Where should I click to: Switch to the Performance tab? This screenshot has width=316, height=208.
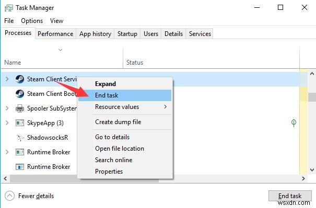click(55, 34)
